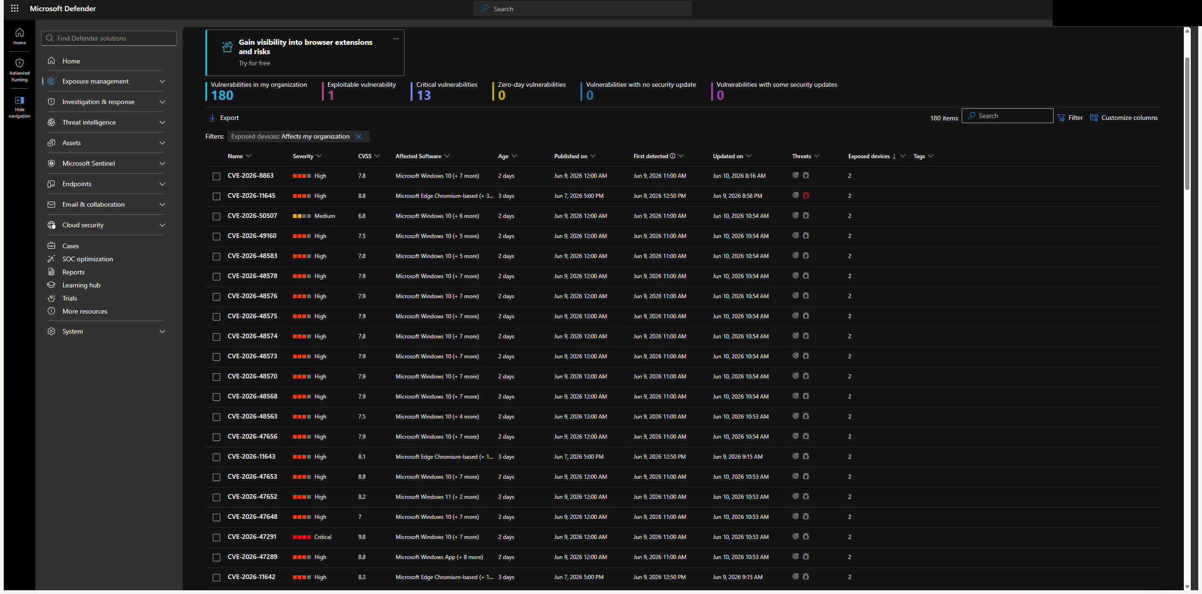Viewport: 1202px width, 594px height.
Task: Expand Investigation & response chevron
Action: [162, 102]
